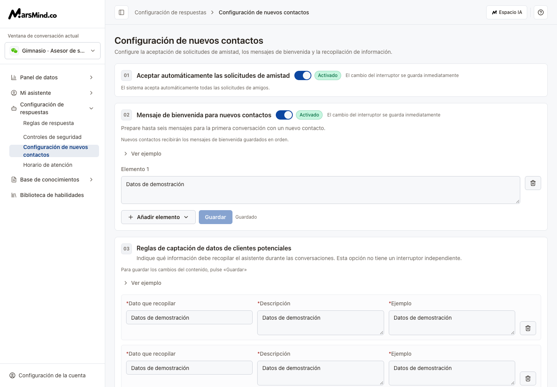Delete the second data capture rule row

click(528, 378)
